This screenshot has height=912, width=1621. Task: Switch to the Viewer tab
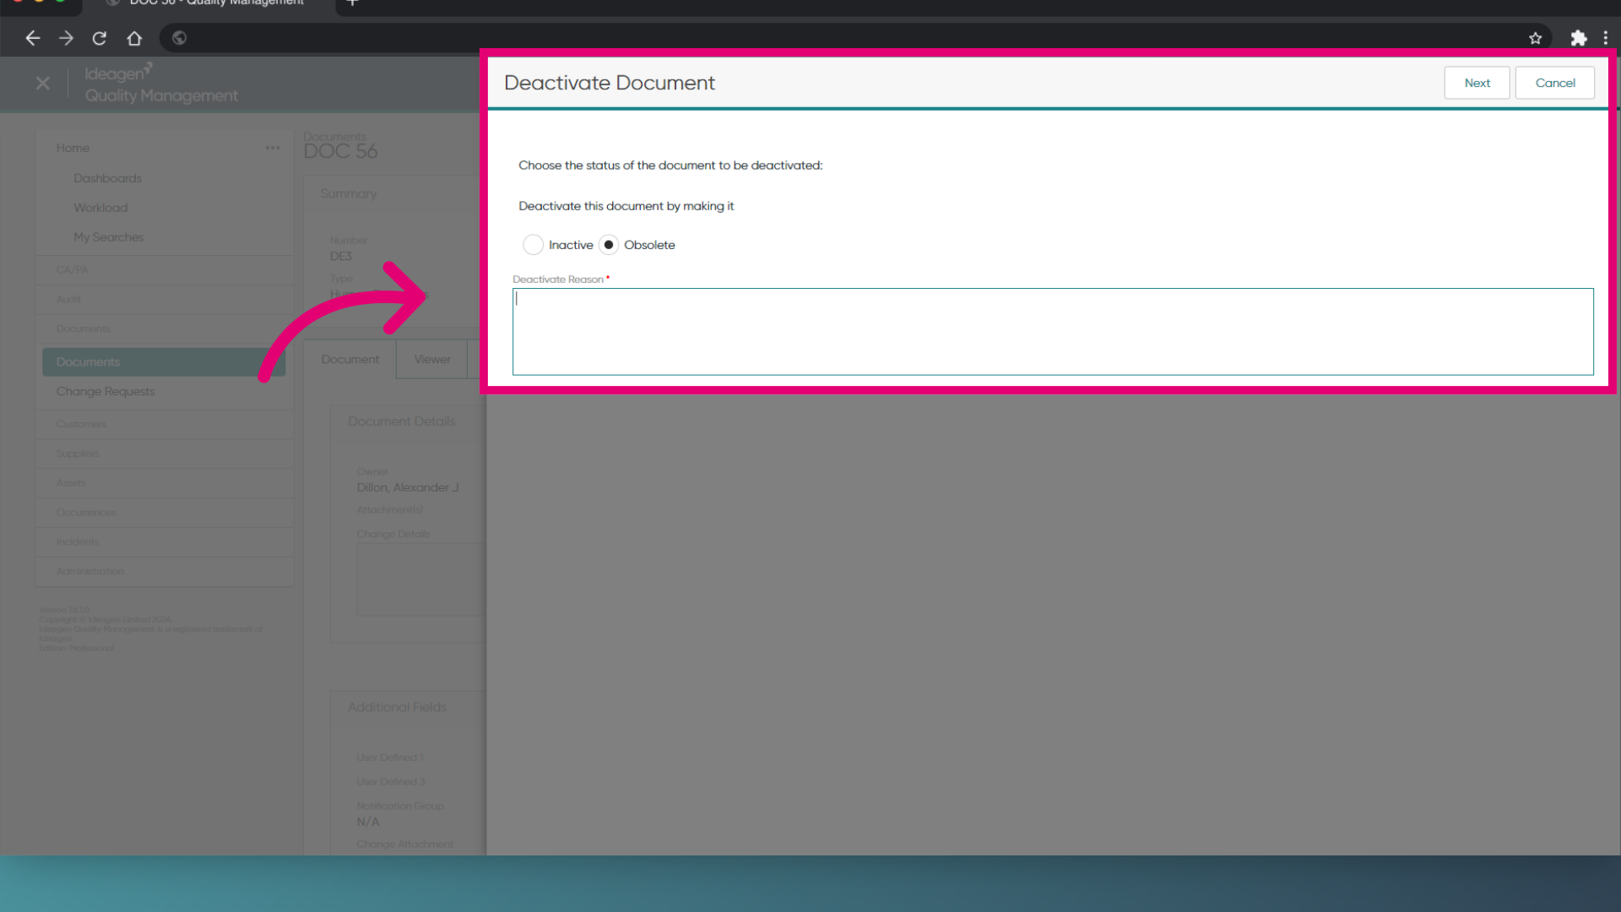click(431, 360)
